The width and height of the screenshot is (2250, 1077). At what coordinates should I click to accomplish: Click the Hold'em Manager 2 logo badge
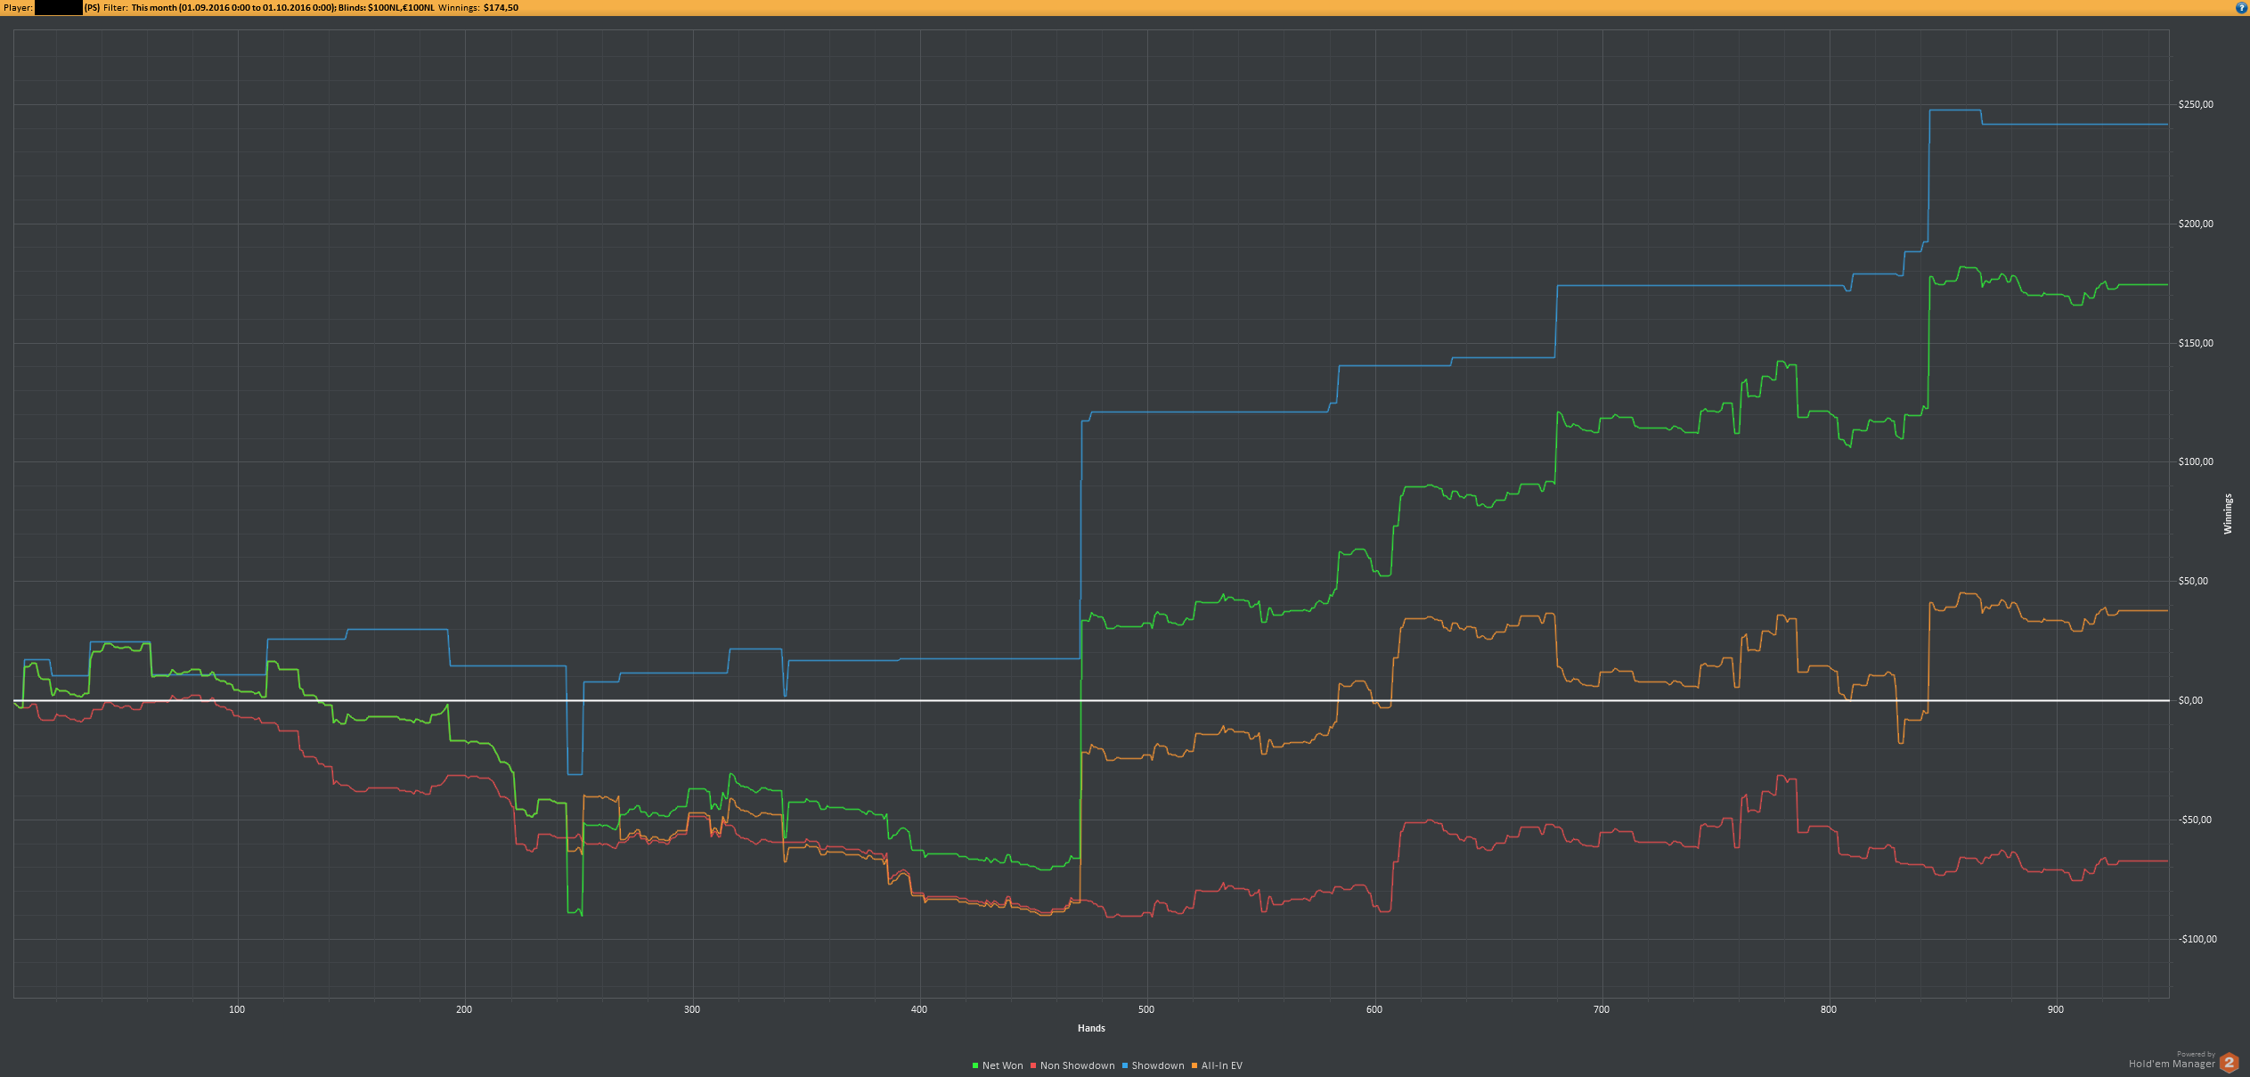click(x=2229, y=1062)
